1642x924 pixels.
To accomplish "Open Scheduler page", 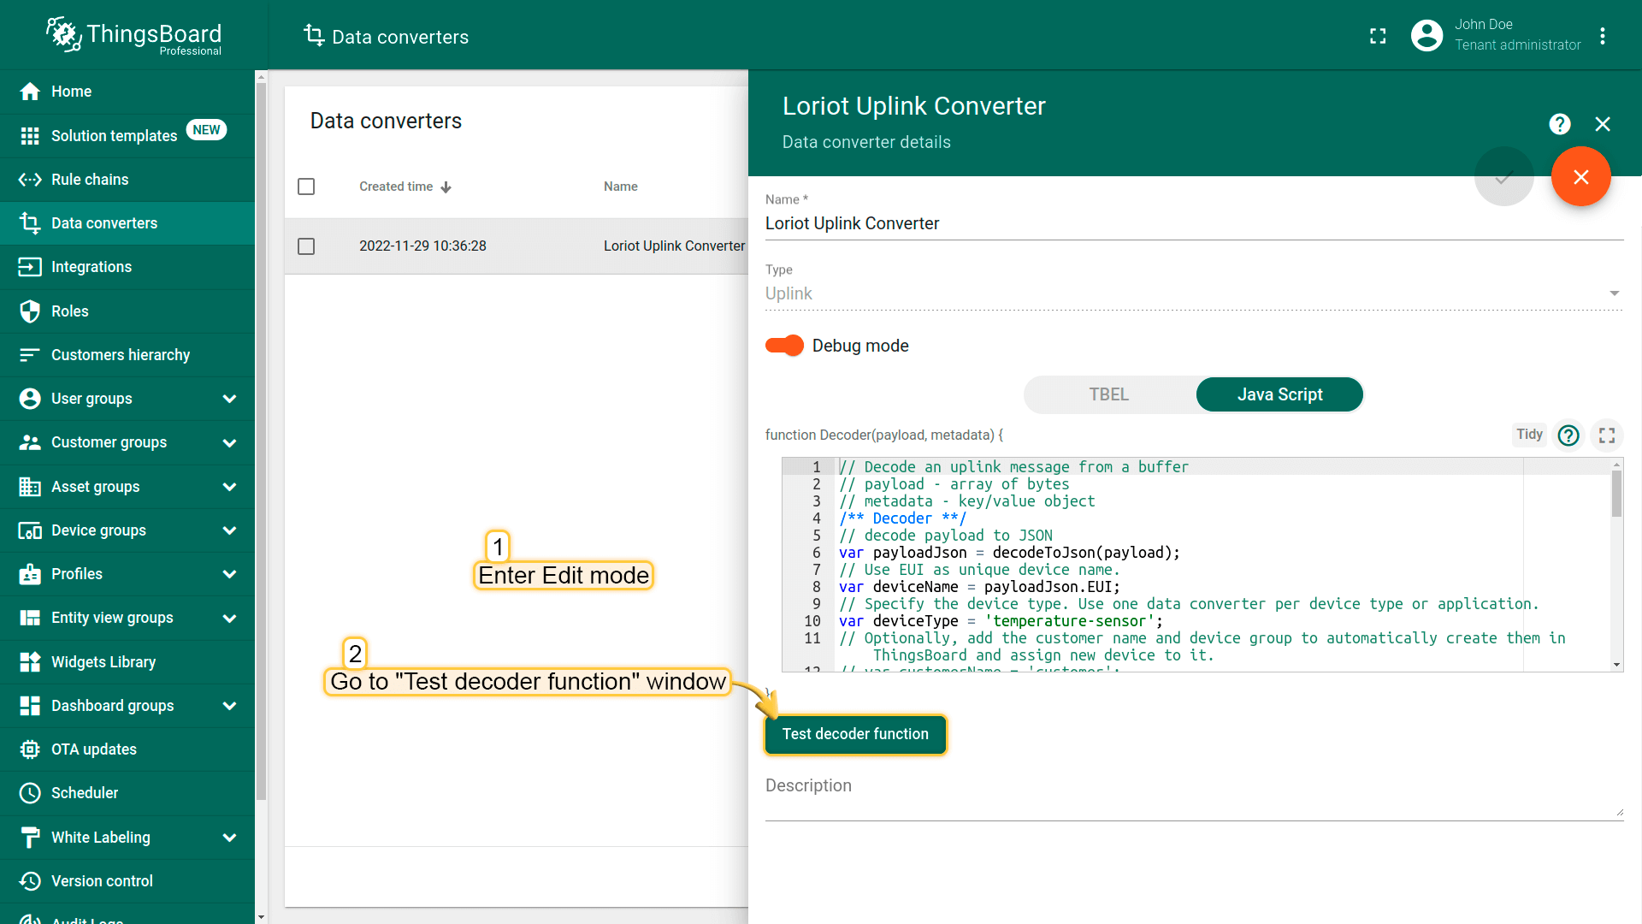I will click(127, 793).
